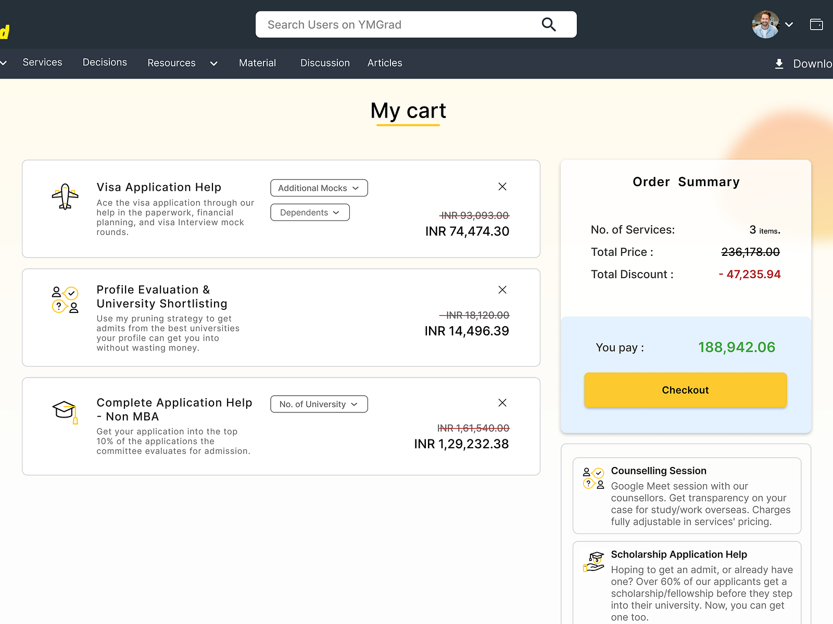Open the No. of University dropdown
The image size is (833, 624).
pyautogui.click(x=318, y=404)
